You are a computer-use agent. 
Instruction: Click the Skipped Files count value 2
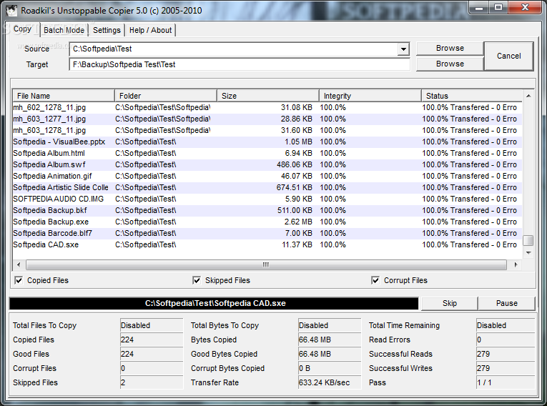click(x=151, y=382)
